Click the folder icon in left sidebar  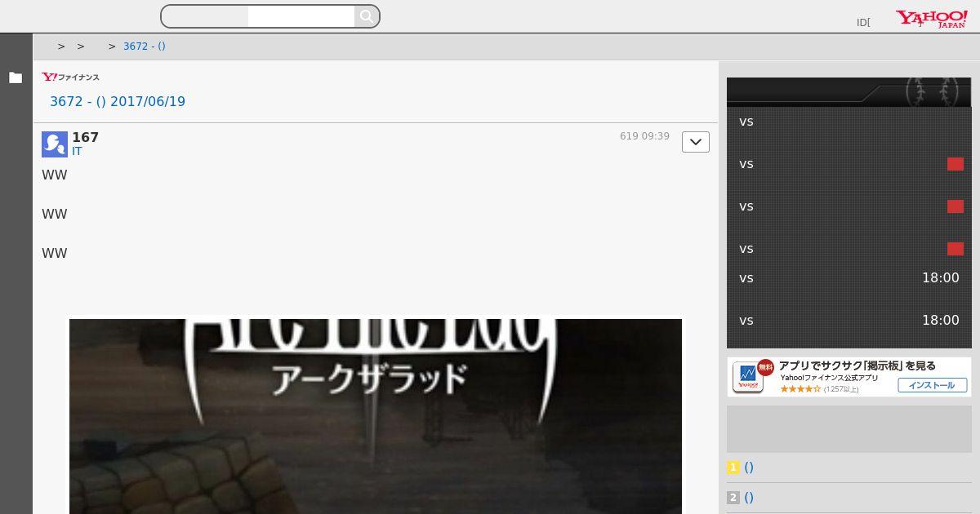point(16,78)
